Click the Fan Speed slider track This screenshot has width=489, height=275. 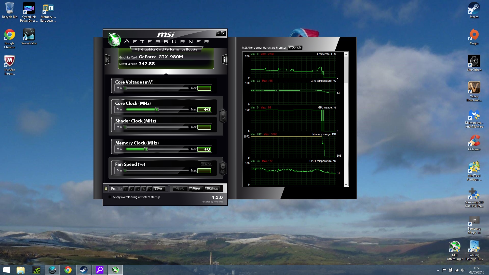[x=157, y=171]
